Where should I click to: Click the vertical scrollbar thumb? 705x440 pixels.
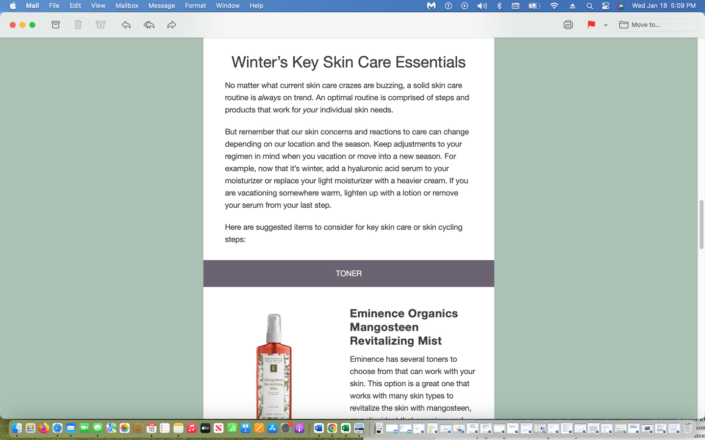pyautogui.click(x=701, y=224)
